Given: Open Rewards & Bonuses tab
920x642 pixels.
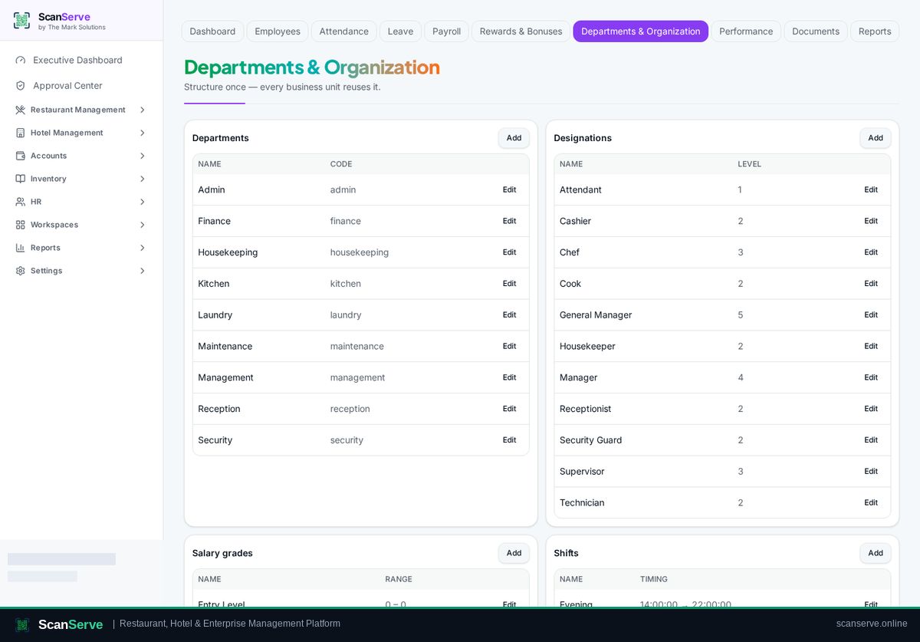Looking at the screenshot, I should [x=521, y=31].
